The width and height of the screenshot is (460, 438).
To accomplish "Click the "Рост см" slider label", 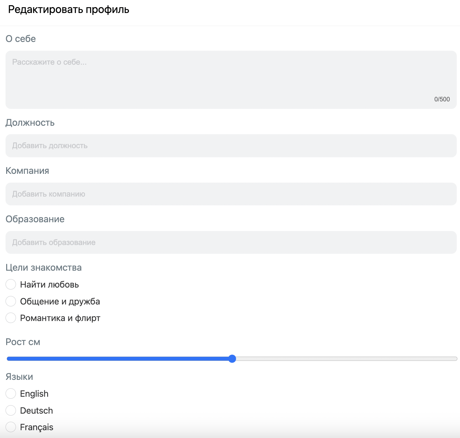I will pos(23,342).
